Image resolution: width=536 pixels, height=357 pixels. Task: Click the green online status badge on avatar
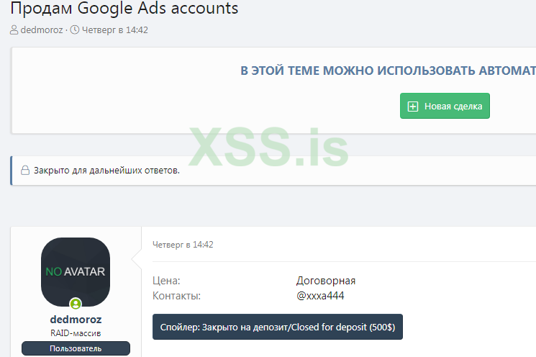click(x=76, y=303)
